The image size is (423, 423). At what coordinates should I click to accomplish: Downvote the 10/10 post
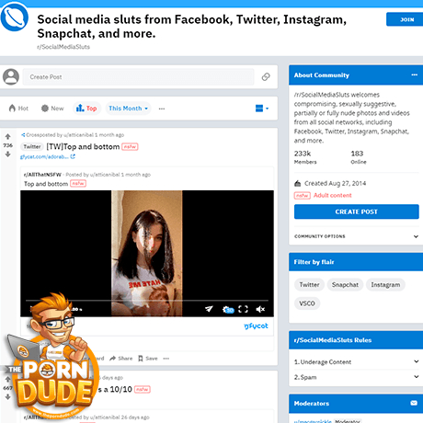[8, 396]
